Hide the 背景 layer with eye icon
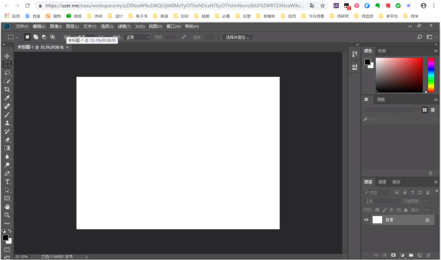Image resolution: width=441 pixels, height=260 pixels. [367, 220]
